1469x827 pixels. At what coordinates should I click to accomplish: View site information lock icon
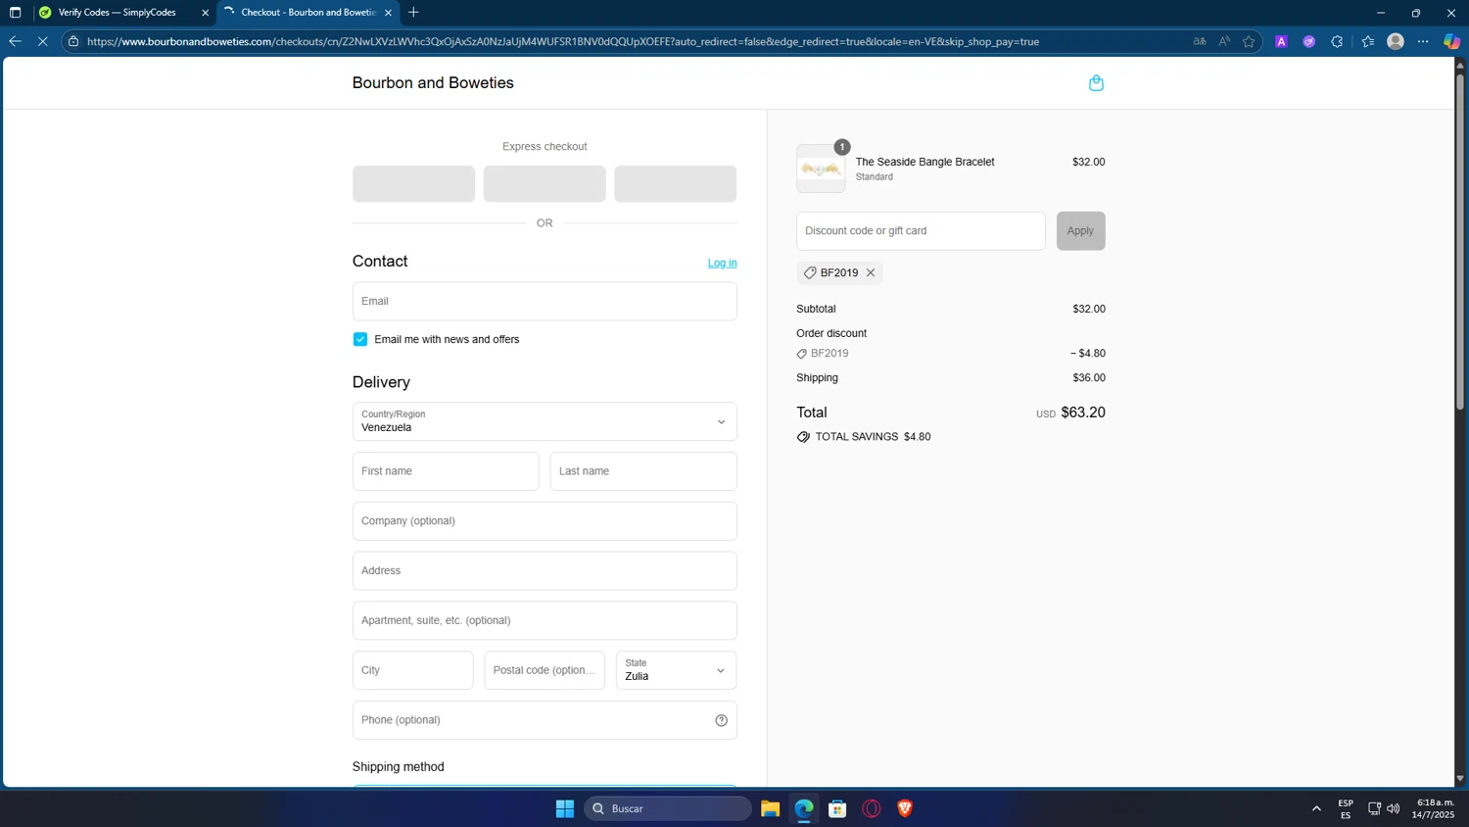coord(73,41)
